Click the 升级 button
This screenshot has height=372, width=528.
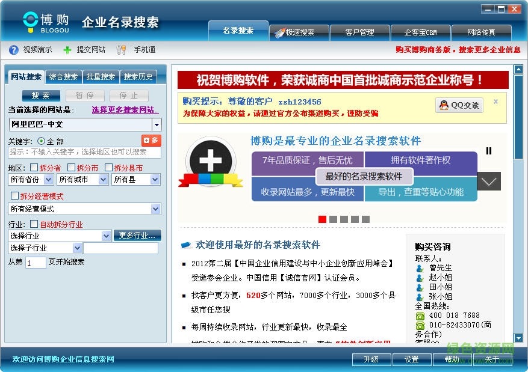pyautogui.click(x=371, y=359)
